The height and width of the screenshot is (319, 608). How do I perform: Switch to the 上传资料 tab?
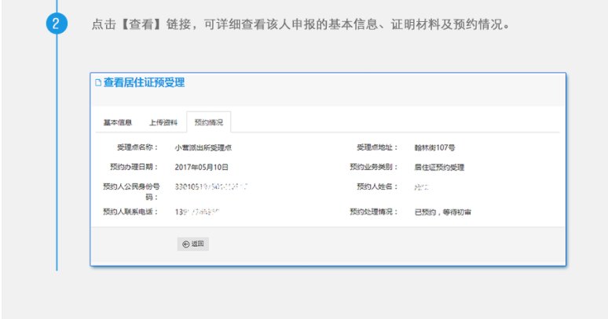click(163, 122)
